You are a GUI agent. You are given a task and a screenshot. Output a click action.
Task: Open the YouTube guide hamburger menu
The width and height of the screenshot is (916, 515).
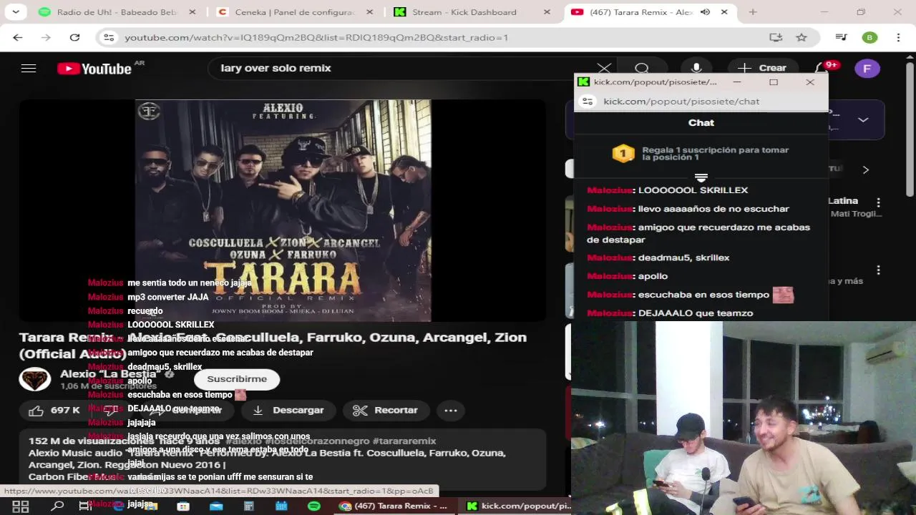point(29,68)
